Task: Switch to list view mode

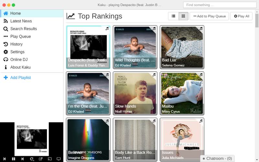Action: point(174,16)
